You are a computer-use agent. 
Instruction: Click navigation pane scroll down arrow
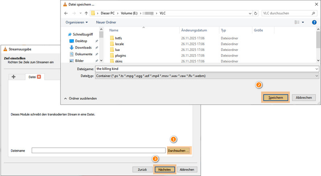click(101, 61)
